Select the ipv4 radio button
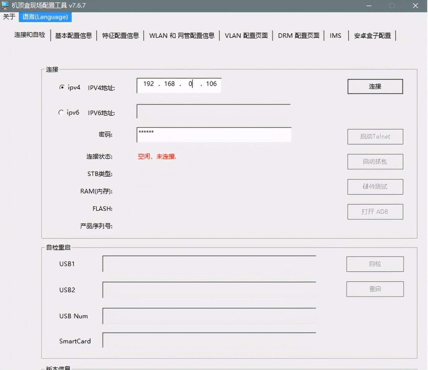Viewport: 428px width, 370px height. click(x=62, y=87)
